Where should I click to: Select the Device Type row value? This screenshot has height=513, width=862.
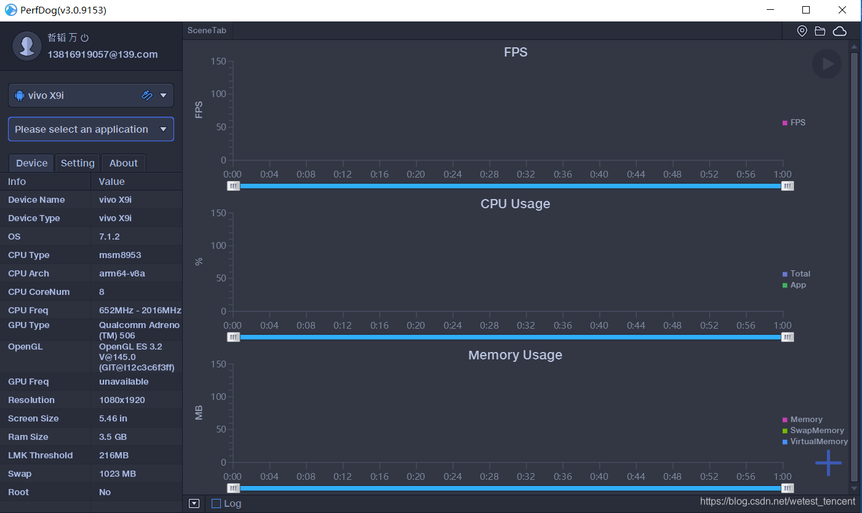pos(116,218)
